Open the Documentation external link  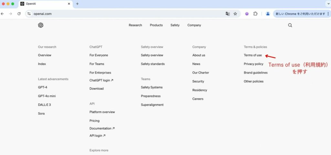[x=102, y=128]
